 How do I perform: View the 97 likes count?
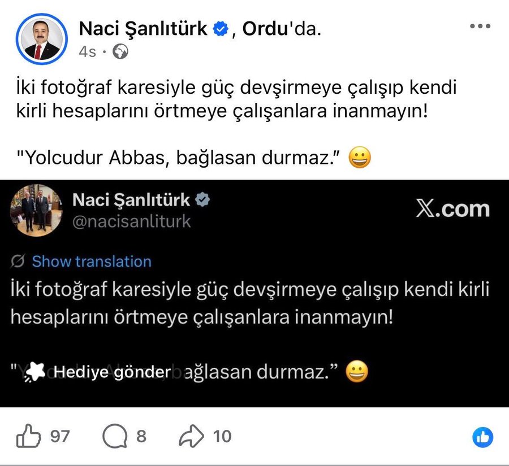[60, 437]
